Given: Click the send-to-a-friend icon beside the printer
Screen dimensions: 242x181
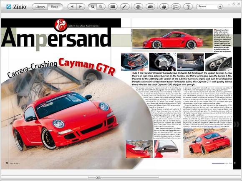Looking at the screenshot, I should [150, 7].
